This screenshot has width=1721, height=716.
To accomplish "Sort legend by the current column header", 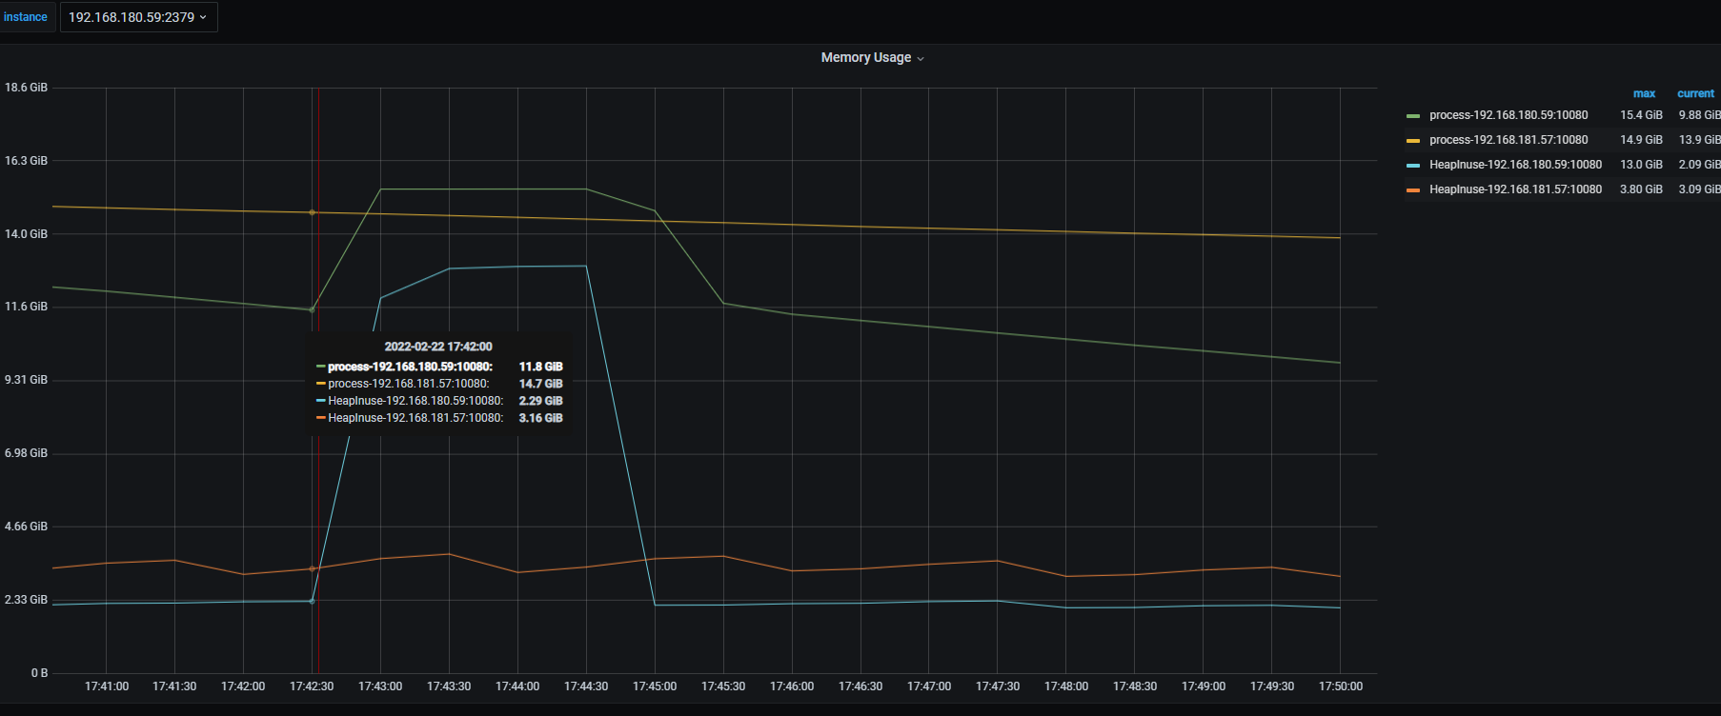I will point(1695,93).
